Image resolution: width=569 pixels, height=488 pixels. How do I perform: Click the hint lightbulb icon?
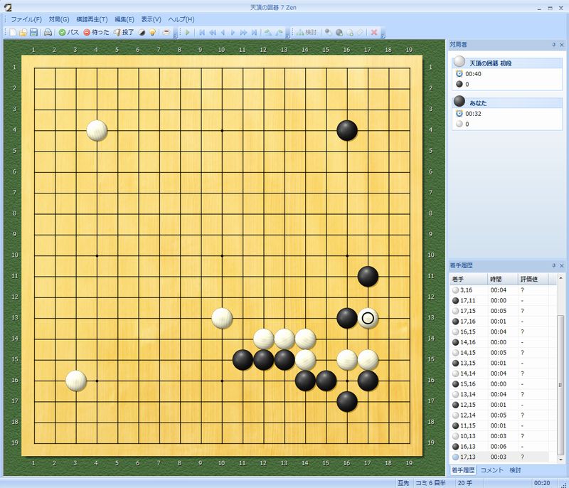[152, 32]
